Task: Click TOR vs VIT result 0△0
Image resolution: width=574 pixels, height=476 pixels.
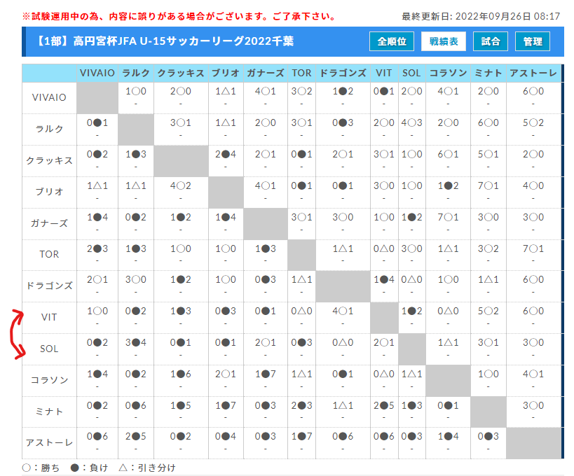Action: coord(384,248)
